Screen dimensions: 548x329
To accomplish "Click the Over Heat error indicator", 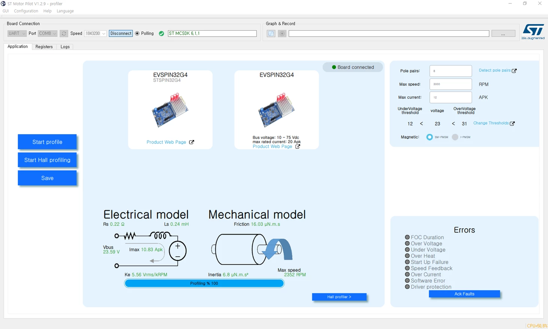I will pos(407,256).
